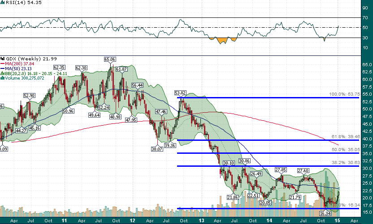
Task: Click the 61.8%: 39.46 Fibonacci label
Action: (345, 137)
